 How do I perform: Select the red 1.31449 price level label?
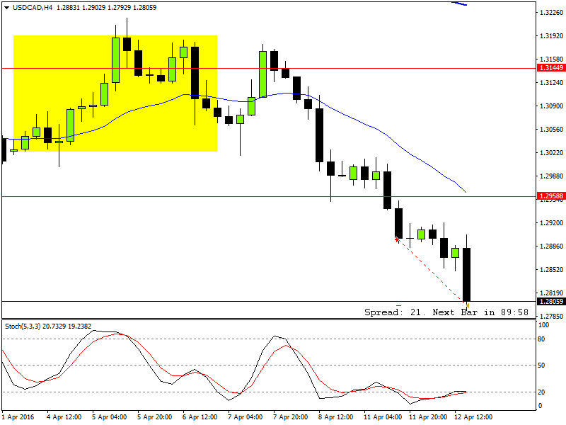pyautogui.click(x=551, y=68)
